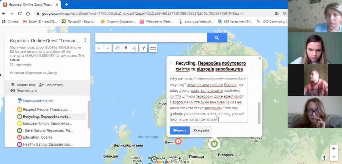This screenshot has height=164, width=342.
Task: Click the add directions tool
Action: coord(144,48)
